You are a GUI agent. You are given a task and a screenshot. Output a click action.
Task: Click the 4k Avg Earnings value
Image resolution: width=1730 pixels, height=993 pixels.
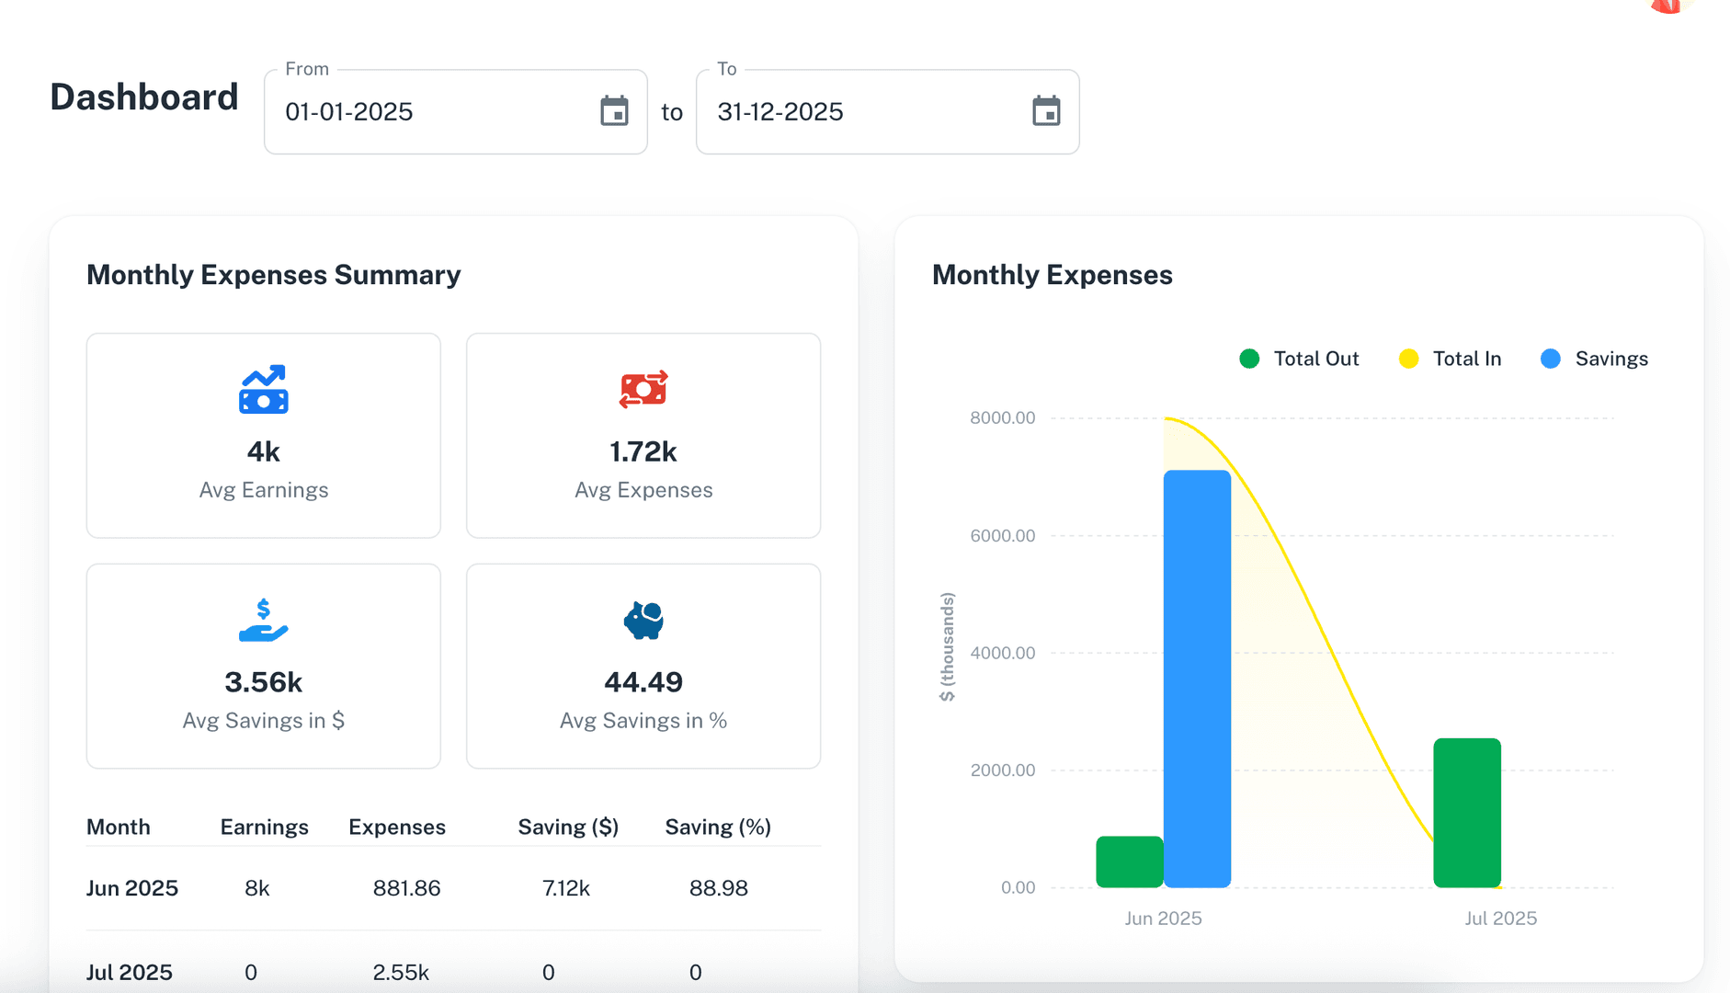click(264, 451)
